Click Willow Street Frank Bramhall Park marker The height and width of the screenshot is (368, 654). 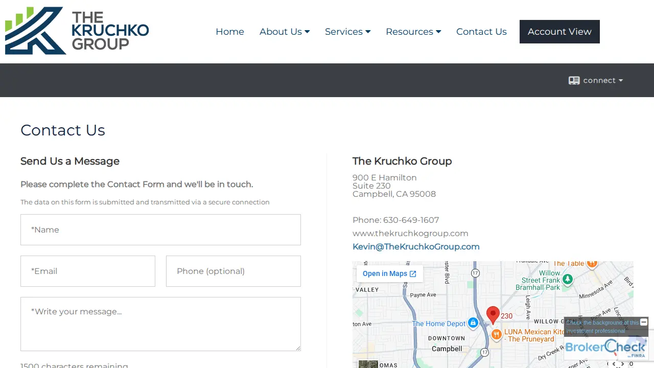[567, 280]
